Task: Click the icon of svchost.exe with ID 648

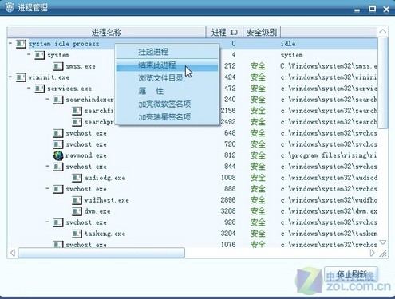Action: click(58, 133)
